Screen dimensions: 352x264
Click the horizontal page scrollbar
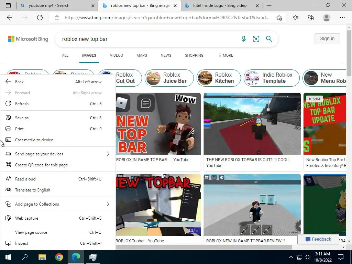point(204,247)
